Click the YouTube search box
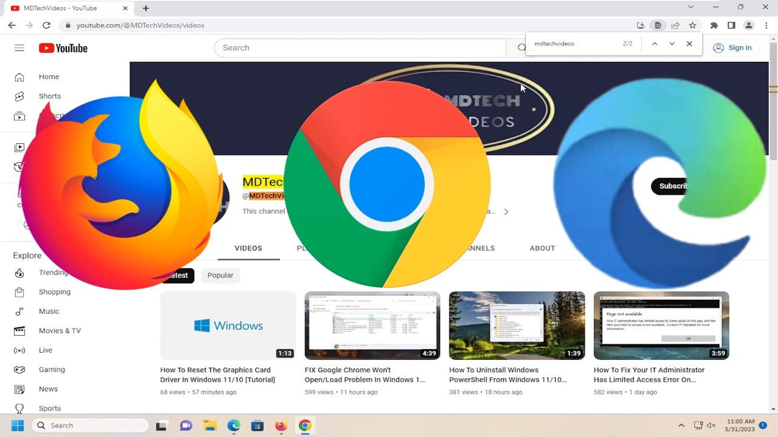Viewport: 778px width, 437px height. pos(360,48)
